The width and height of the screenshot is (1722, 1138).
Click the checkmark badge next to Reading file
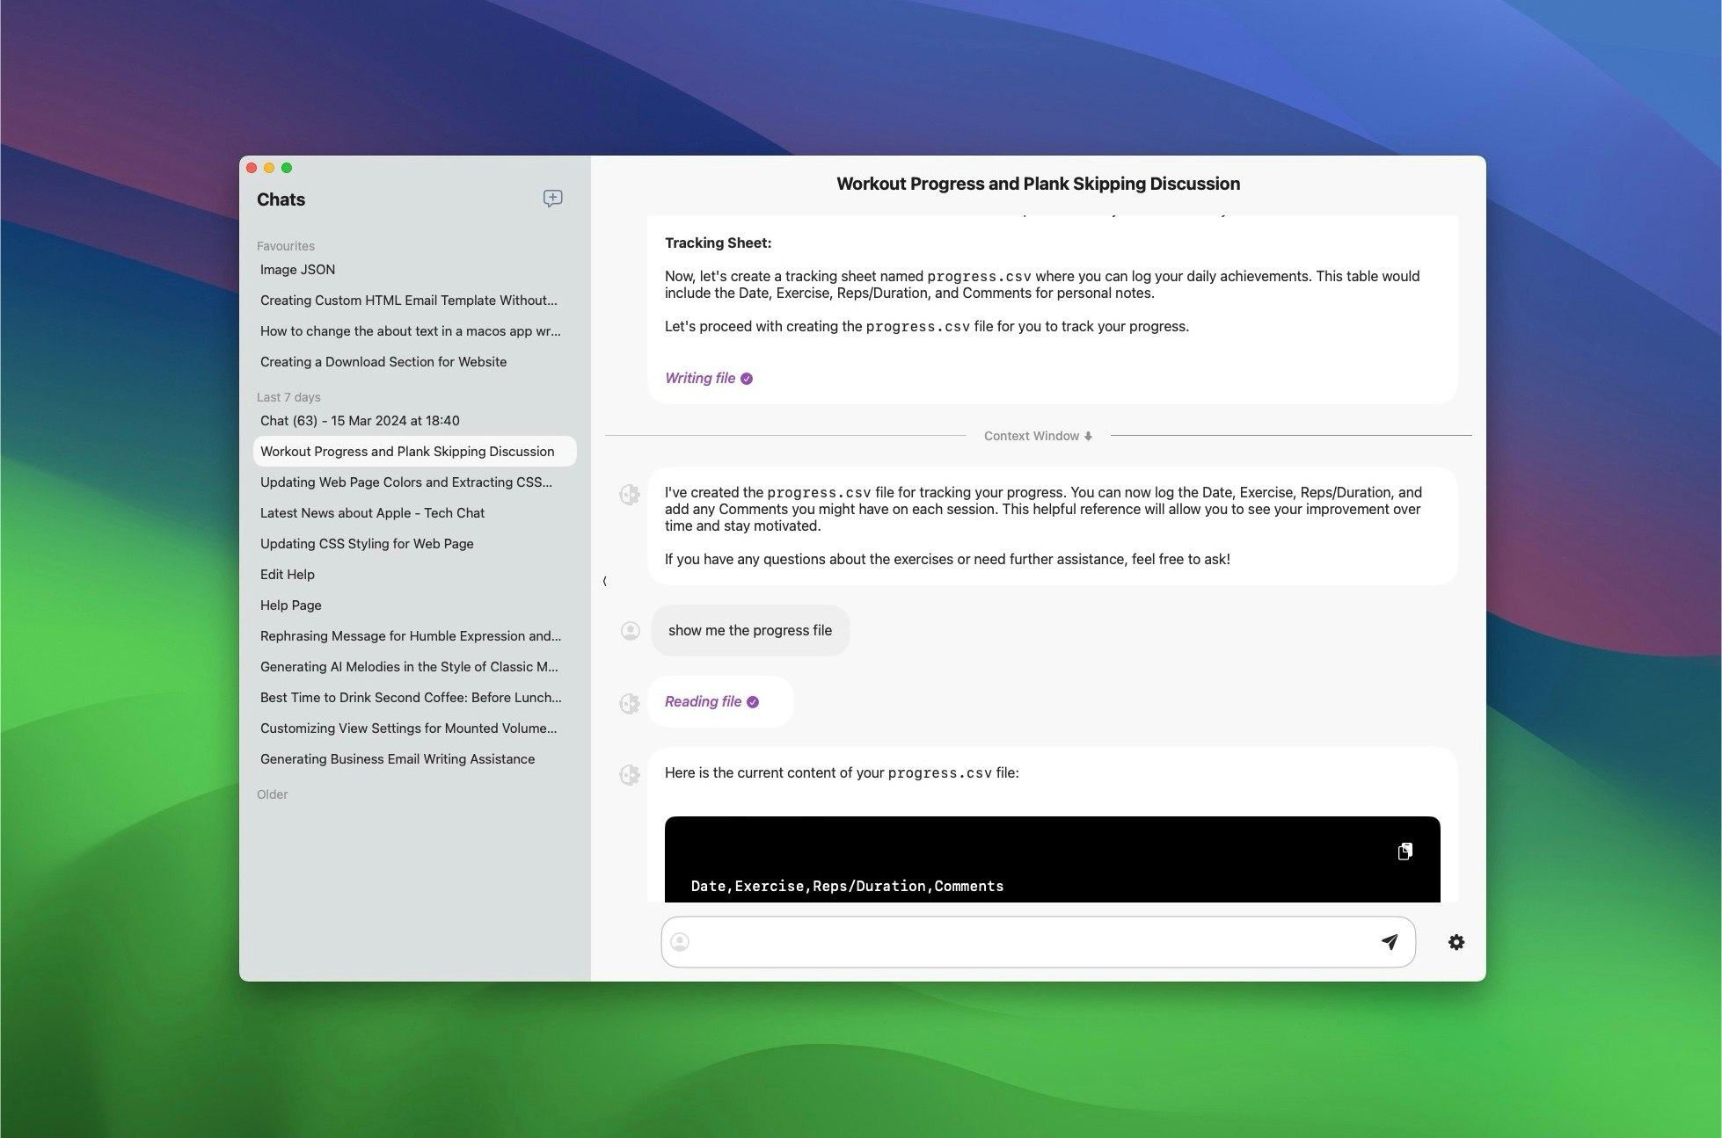click(x=753, y=702)
